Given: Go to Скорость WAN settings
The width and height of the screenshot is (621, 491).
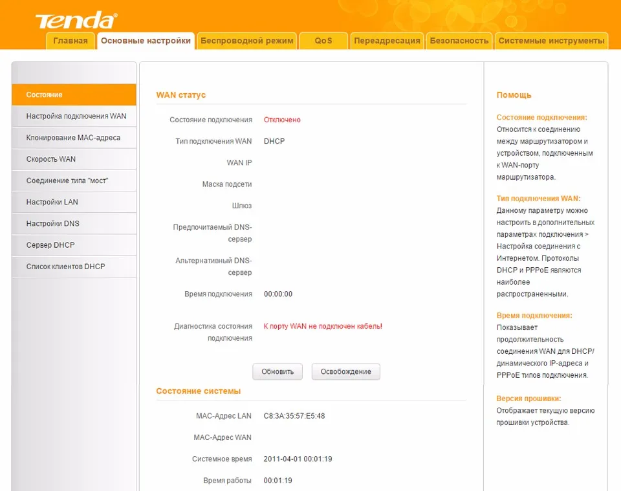Looking at the screenshot, I should pos(74,158).
